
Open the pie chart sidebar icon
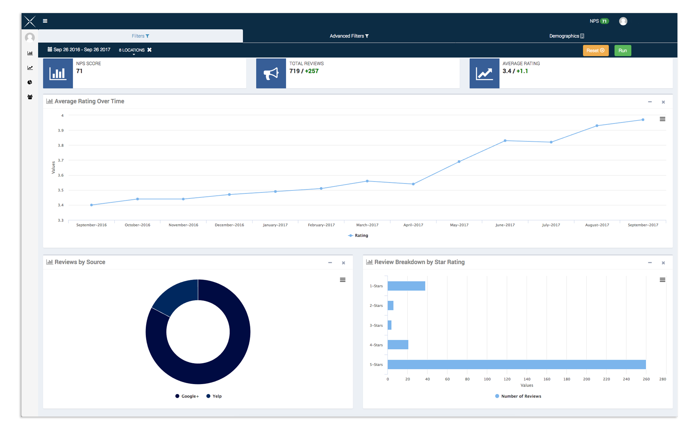click(30, 82)
